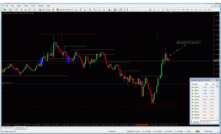
Task: Select the Fibonacci Retracement tool
Action: pyautogui.click(x=155, y=9)
